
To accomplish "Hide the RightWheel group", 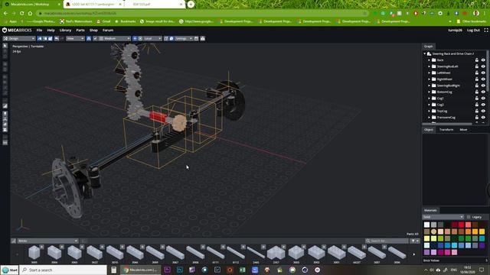I will pos(483,79).
